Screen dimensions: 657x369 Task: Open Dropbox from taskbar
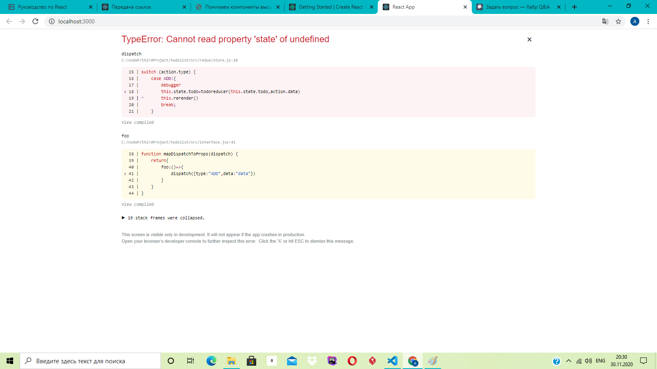point(312,361)
